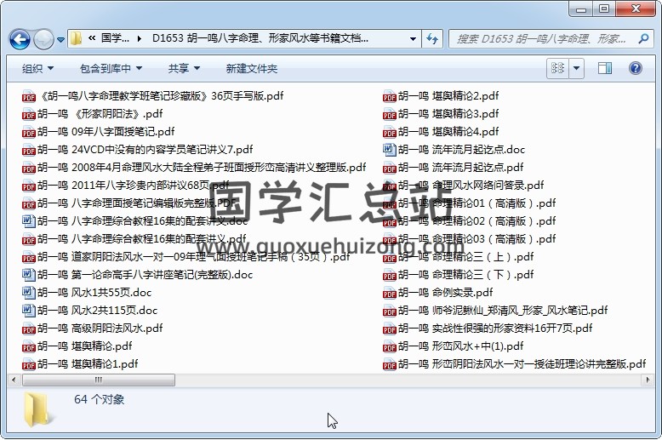Open the Help question mark icon
Viewport: 662px width, 440px height.
coord(635,68)
